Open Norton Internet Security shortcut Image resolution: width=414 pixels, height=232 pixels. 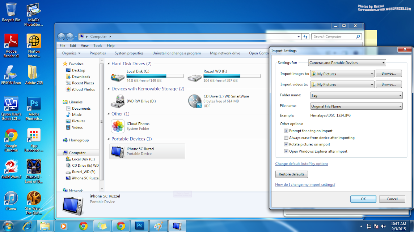pos(34,46)
